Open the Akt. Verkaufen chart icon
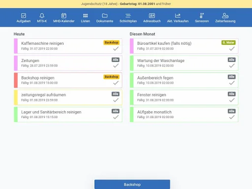The width and height of the screenshot is (252, 189). [x=178, y=16]
